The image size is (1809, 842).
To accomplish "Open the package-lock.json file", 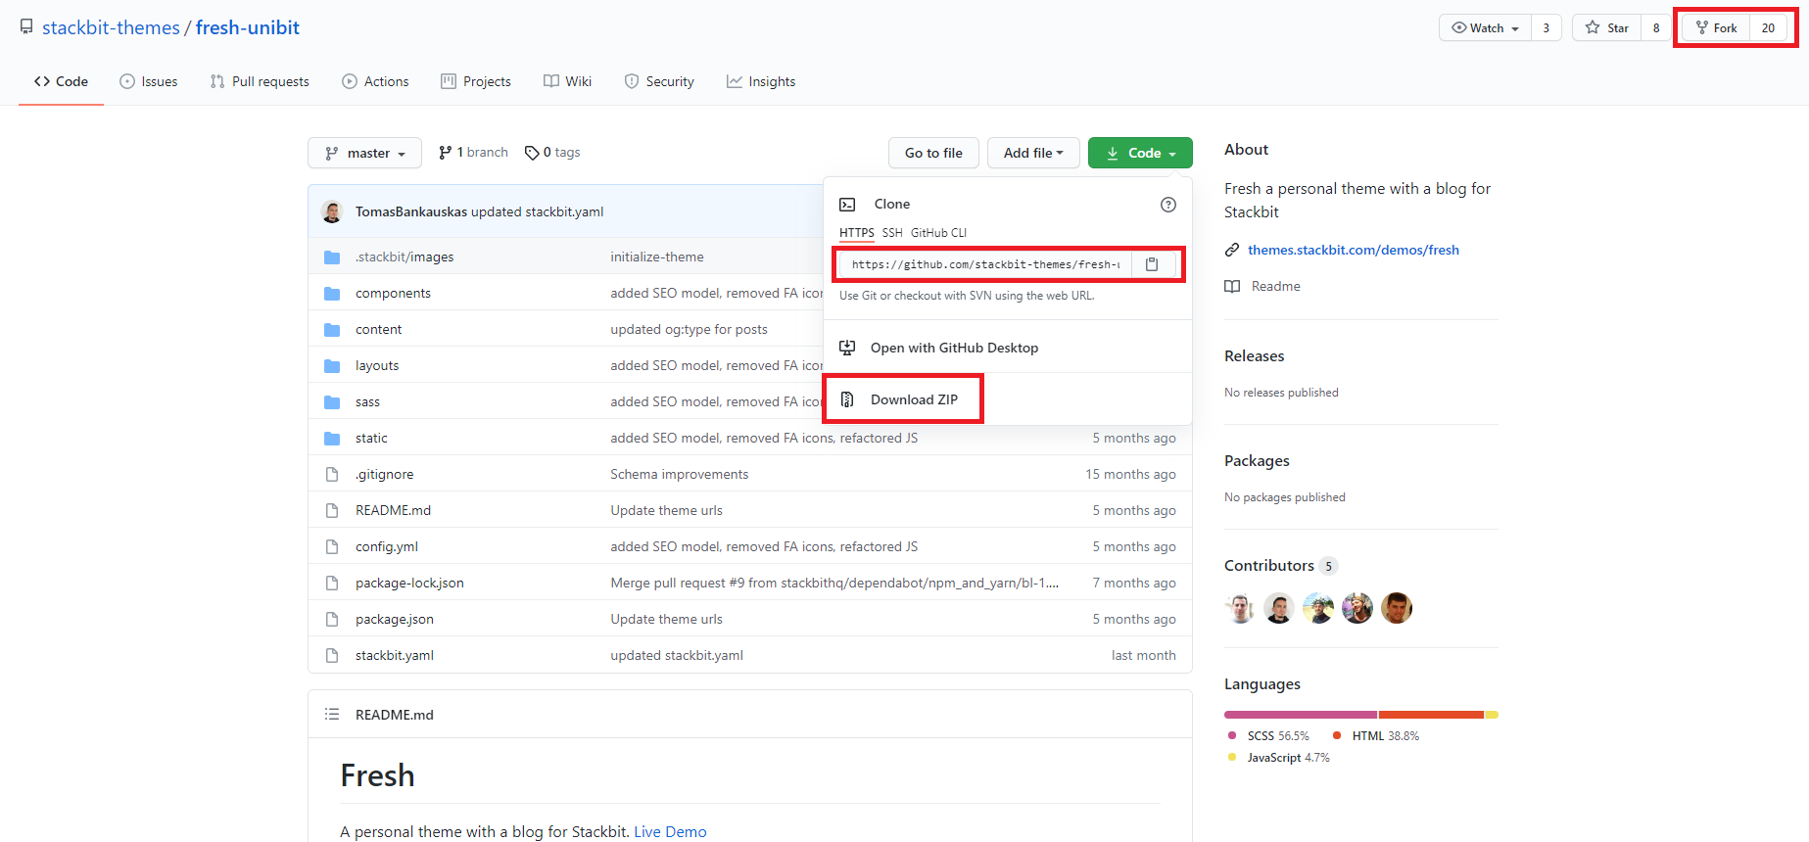I will point(409,584).
